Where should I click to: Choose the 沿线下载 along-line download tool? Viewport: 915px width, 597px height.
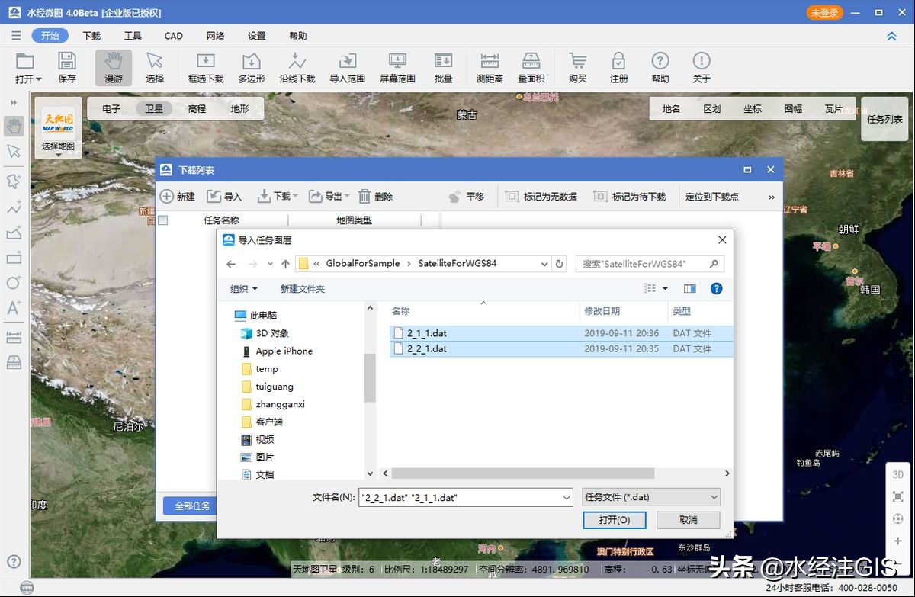tap(297, 68)
